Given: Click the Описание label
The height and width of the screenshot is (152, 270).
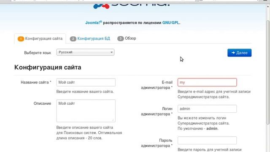Looking at the screenshot, I should 42,103.
